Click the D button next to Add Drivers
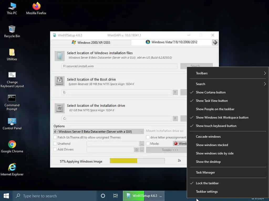 point(137,150)
